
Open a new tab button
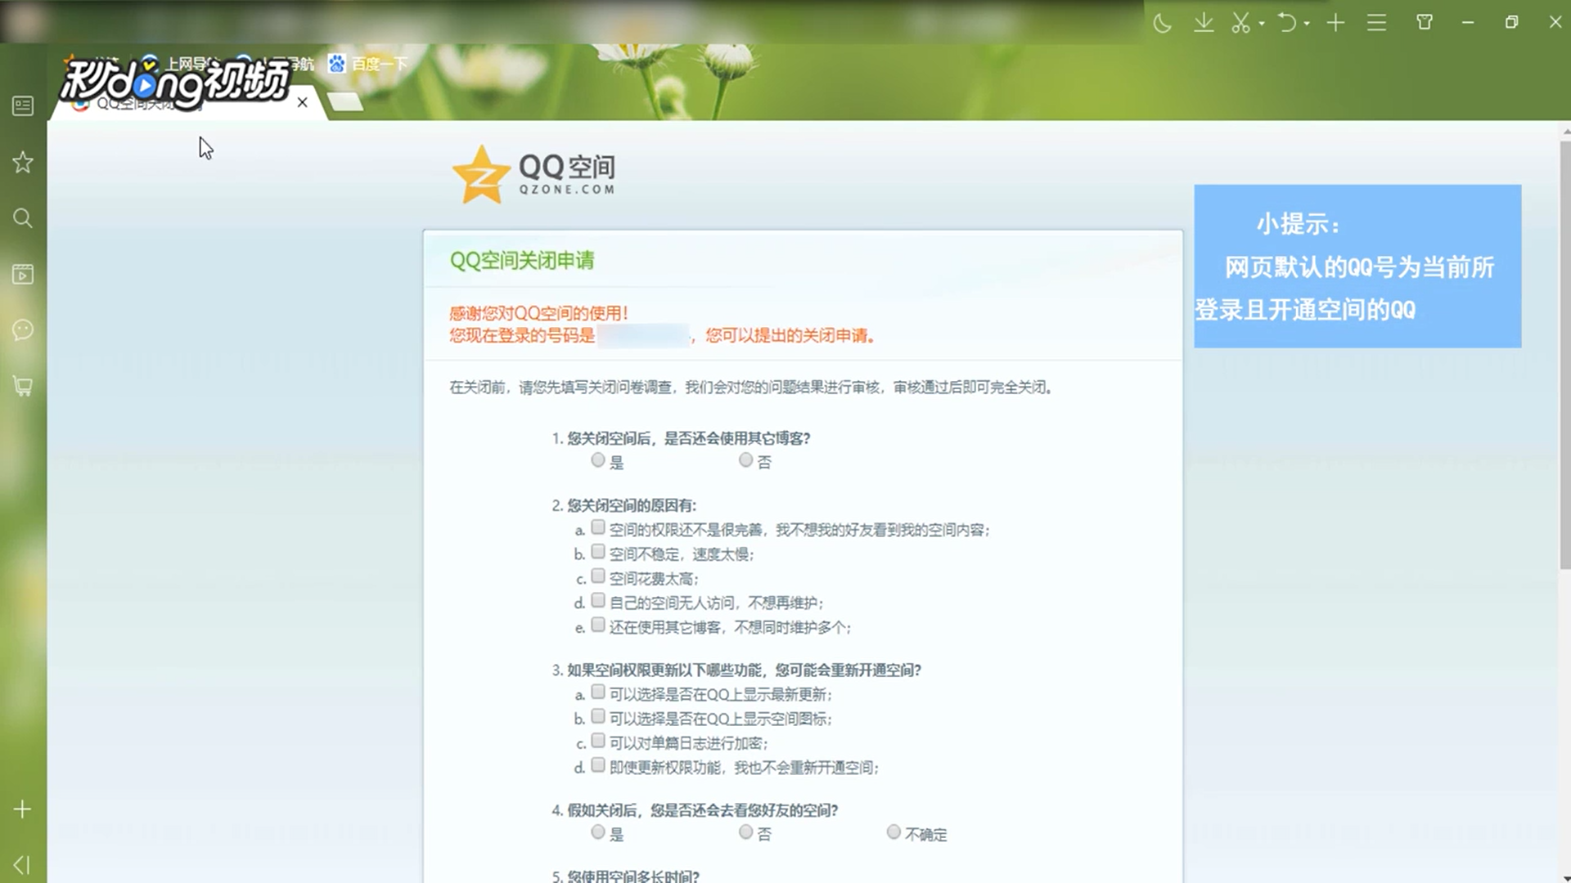(345, 101)
